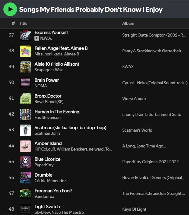This screenshot has width=189, height=215.
Task: Sort tracks by the Title column header
Action: tap(23, 23)
